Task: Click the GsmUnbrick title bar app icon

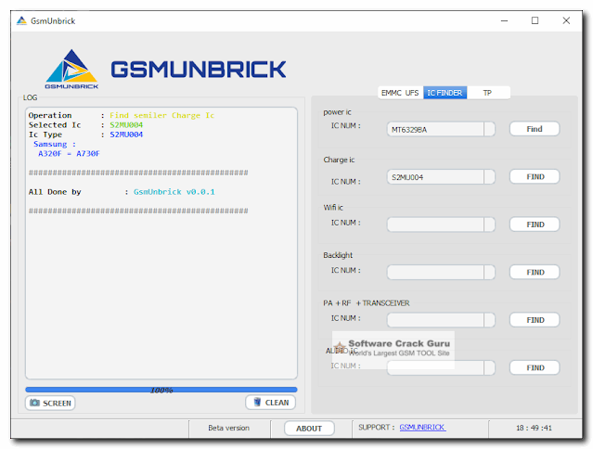Action: [x=21, y=20]
